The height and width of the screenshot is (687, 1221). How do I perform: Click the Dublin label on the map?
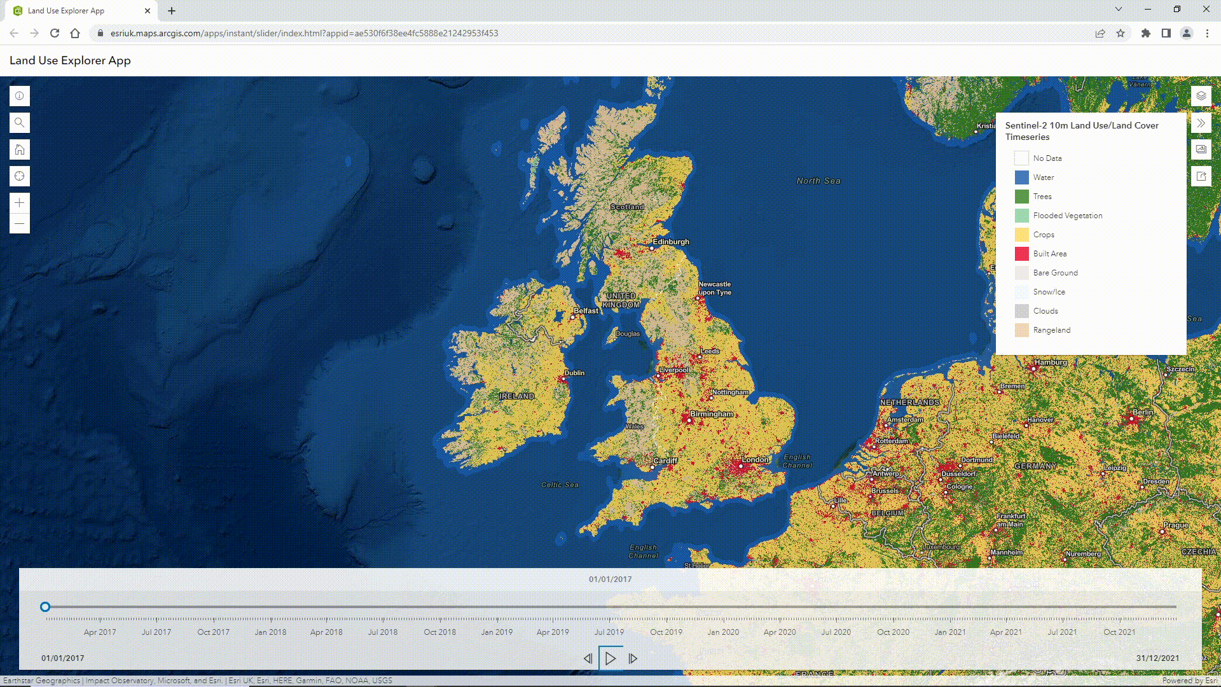574,373
